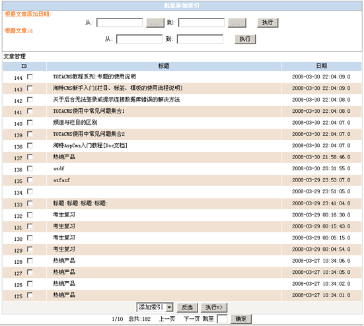This screenshot has height=326, width=364.
Task: Check the box beside ID 140
Action: point(30,123)
